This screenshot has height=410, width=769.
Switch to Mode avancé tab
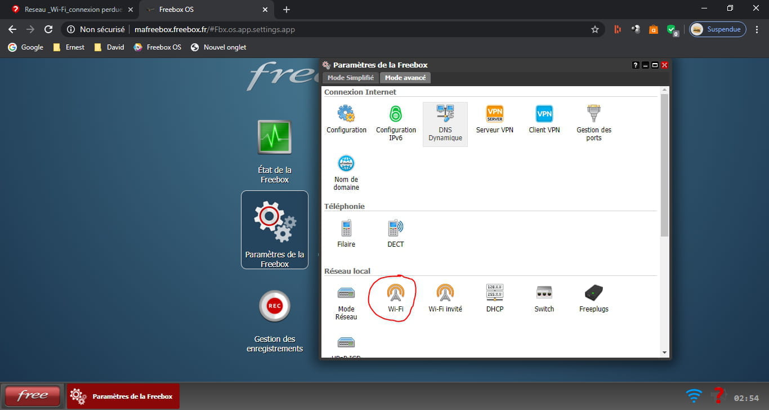(405, 78)
